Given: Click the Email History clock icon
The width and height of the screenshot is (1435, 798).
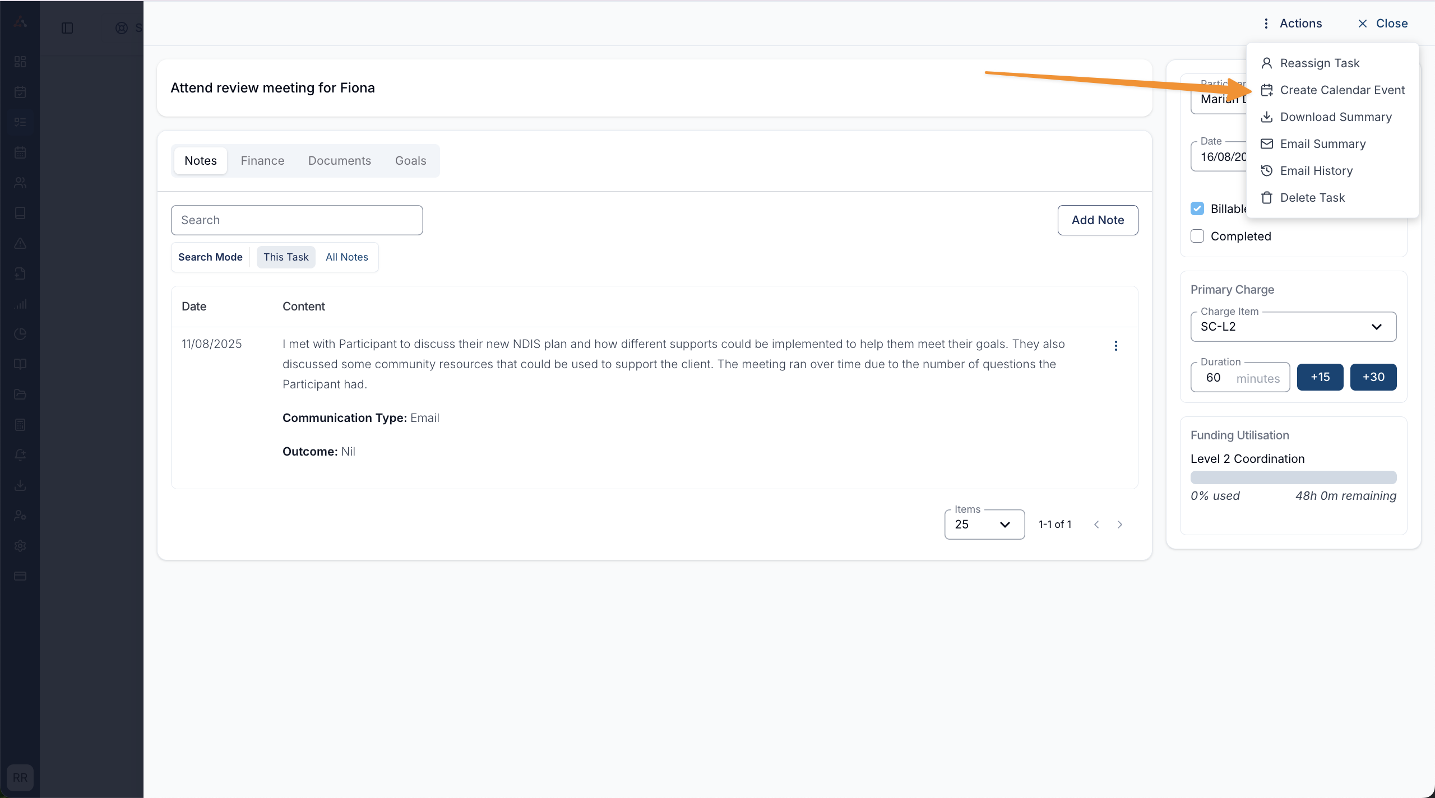Looking at the screenshot, I should click(x=1266, y=170).
